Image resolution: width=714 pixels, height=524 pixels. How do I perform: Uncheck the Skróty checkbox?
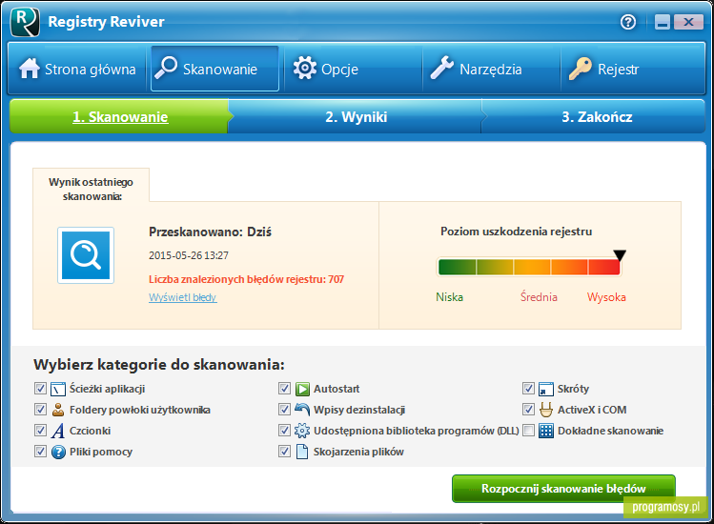pos(529,389)
